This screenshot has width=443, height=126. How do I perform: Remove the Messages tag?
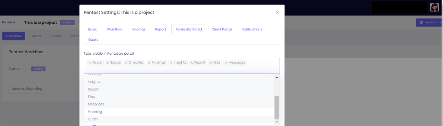pos(226,63)
